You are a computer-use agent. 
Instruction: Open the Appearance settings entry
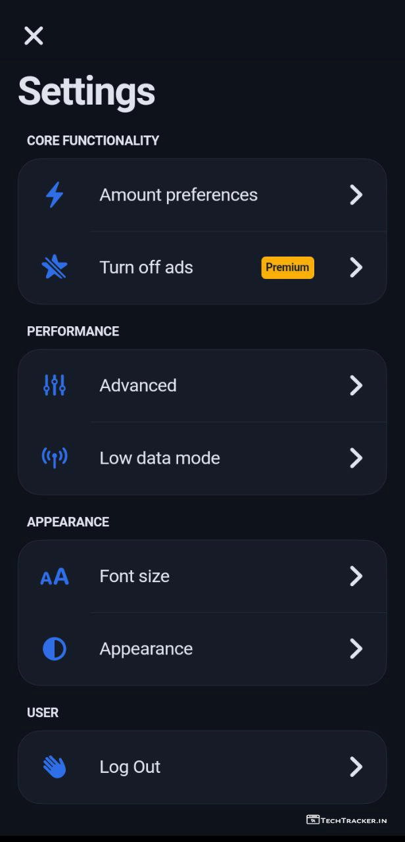point(146,649)
